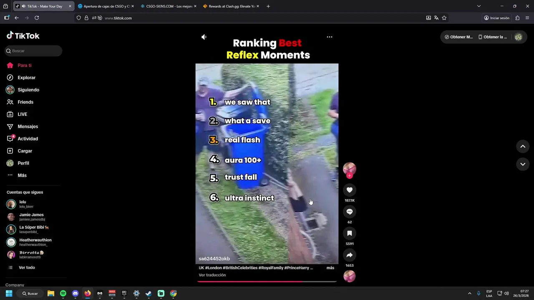
Task: Open the Windows Start menu
Action: tap(9, 293)
